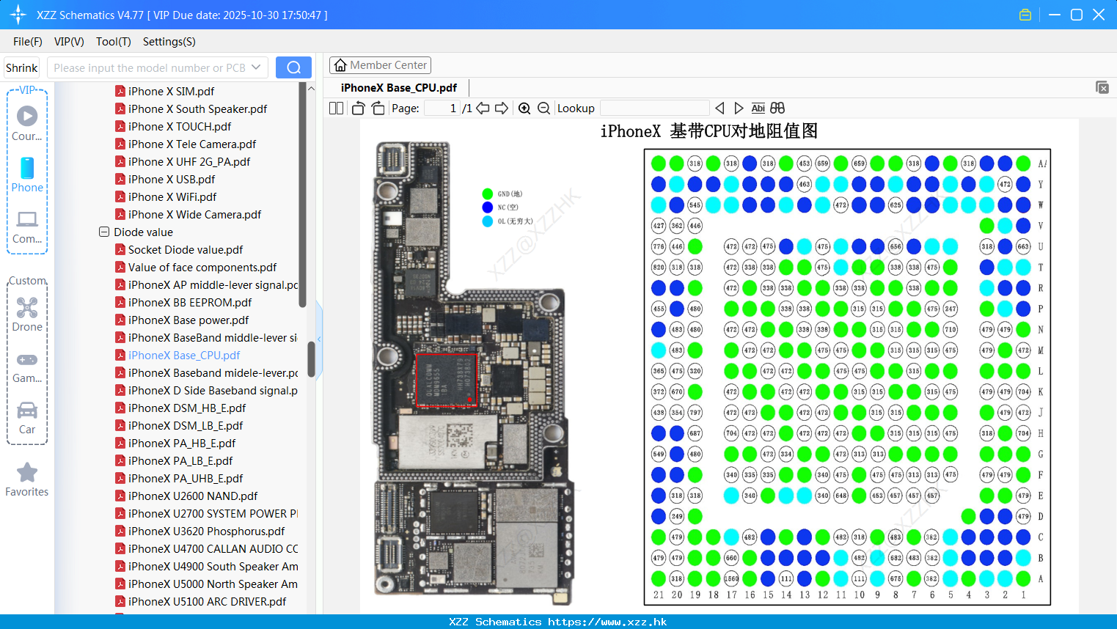The width and height of the screenshot is (1117, 629).
Task: Click the blue search button
Action: (293, 67)
